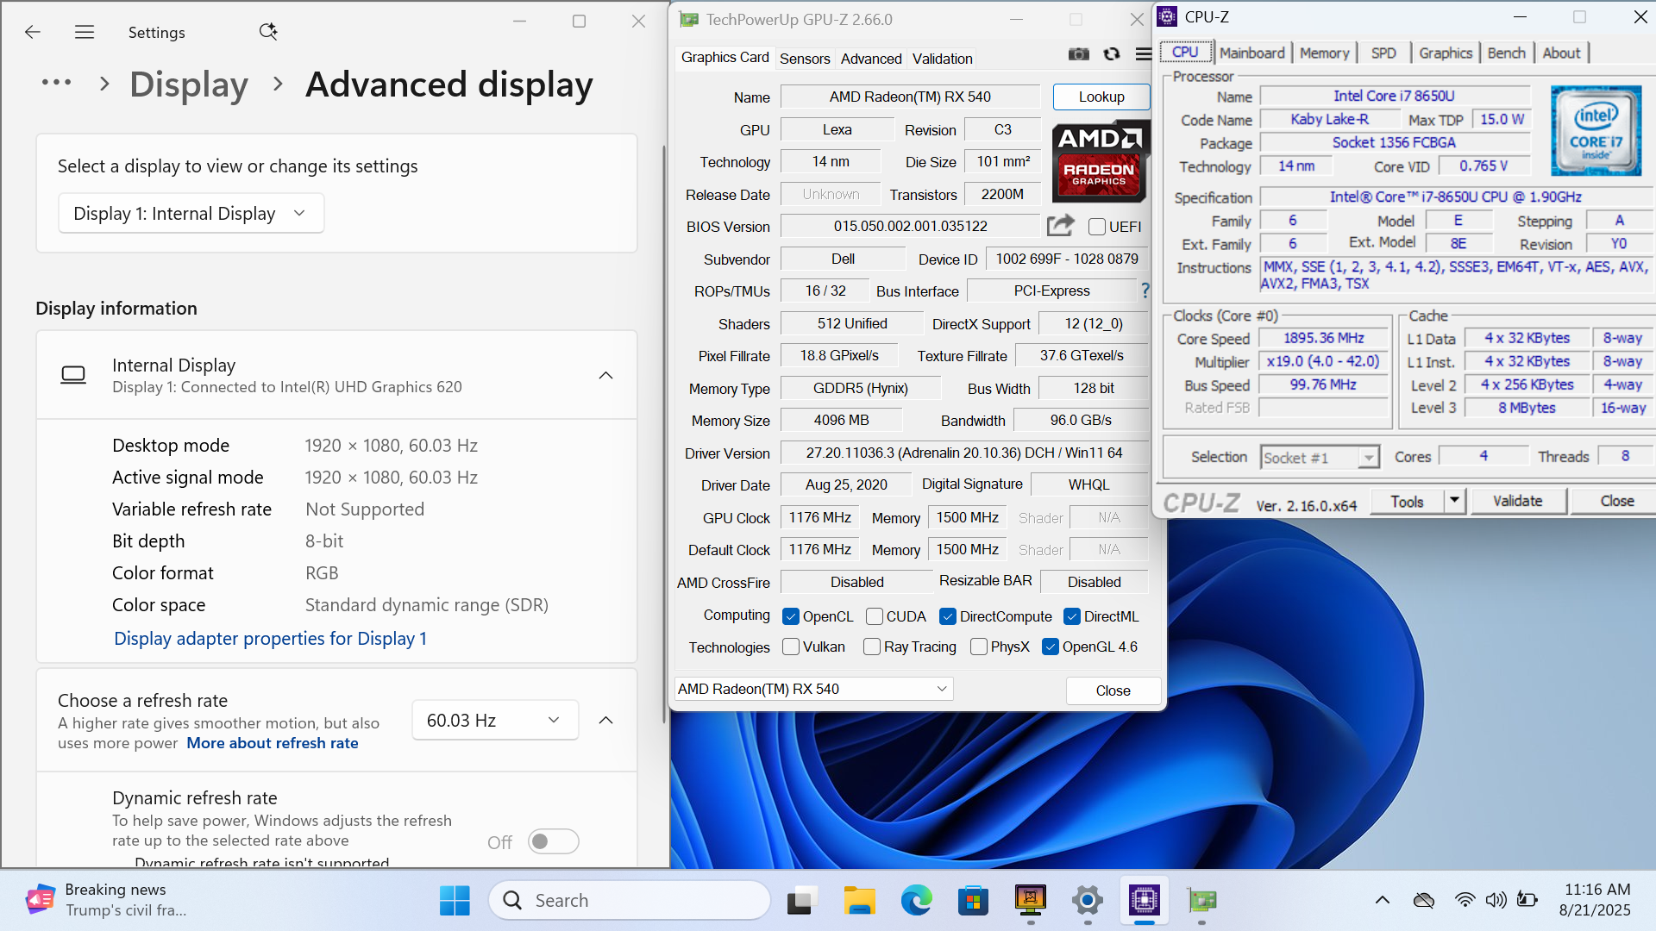Open the Display 1: Internal Display dropdown

[191, 213]
